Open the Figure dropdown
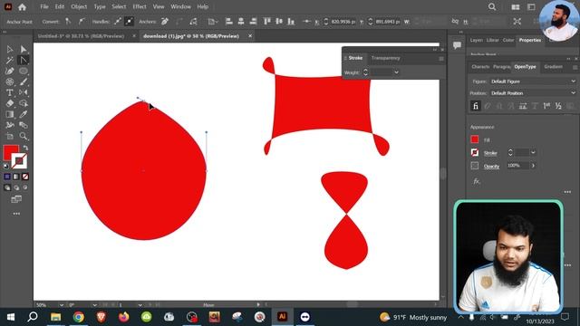580x326 pixels. pyautogui.click(x=533, y=81)
